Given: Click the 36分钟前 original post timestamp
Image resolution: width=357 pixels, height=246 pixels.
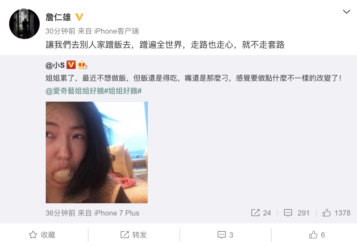Looking at the screenshot, I should click(x=60, y=213).
